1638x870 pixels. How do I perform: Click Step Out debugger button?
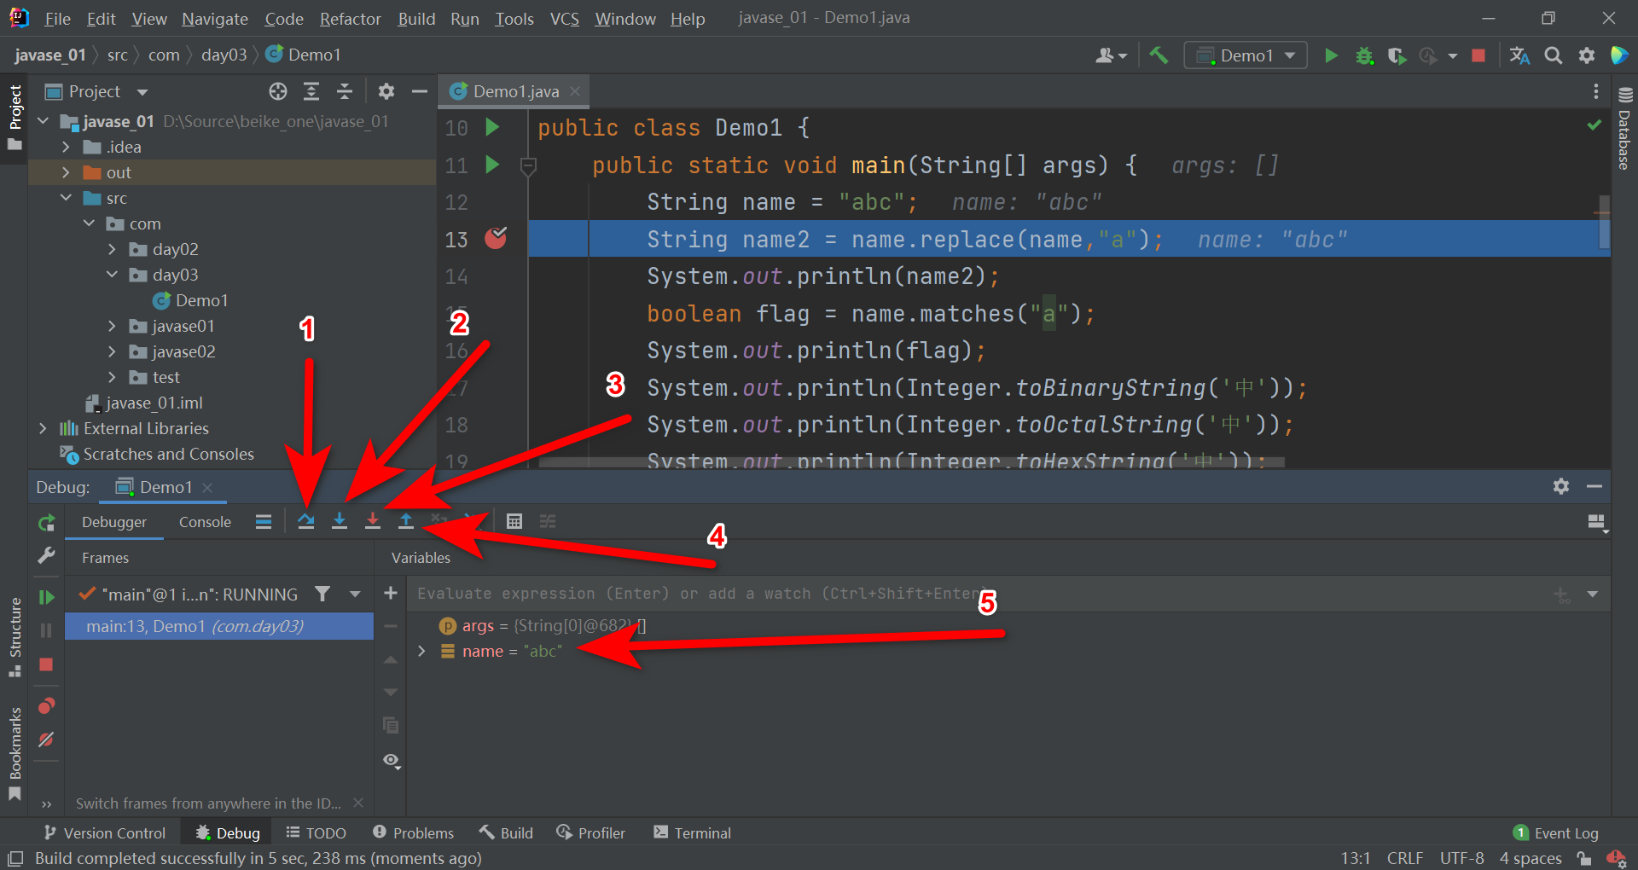[x=406, y=521]
